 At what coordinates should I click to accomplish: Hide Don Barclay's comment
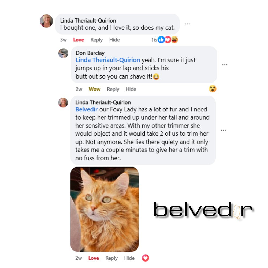point(131,89)
